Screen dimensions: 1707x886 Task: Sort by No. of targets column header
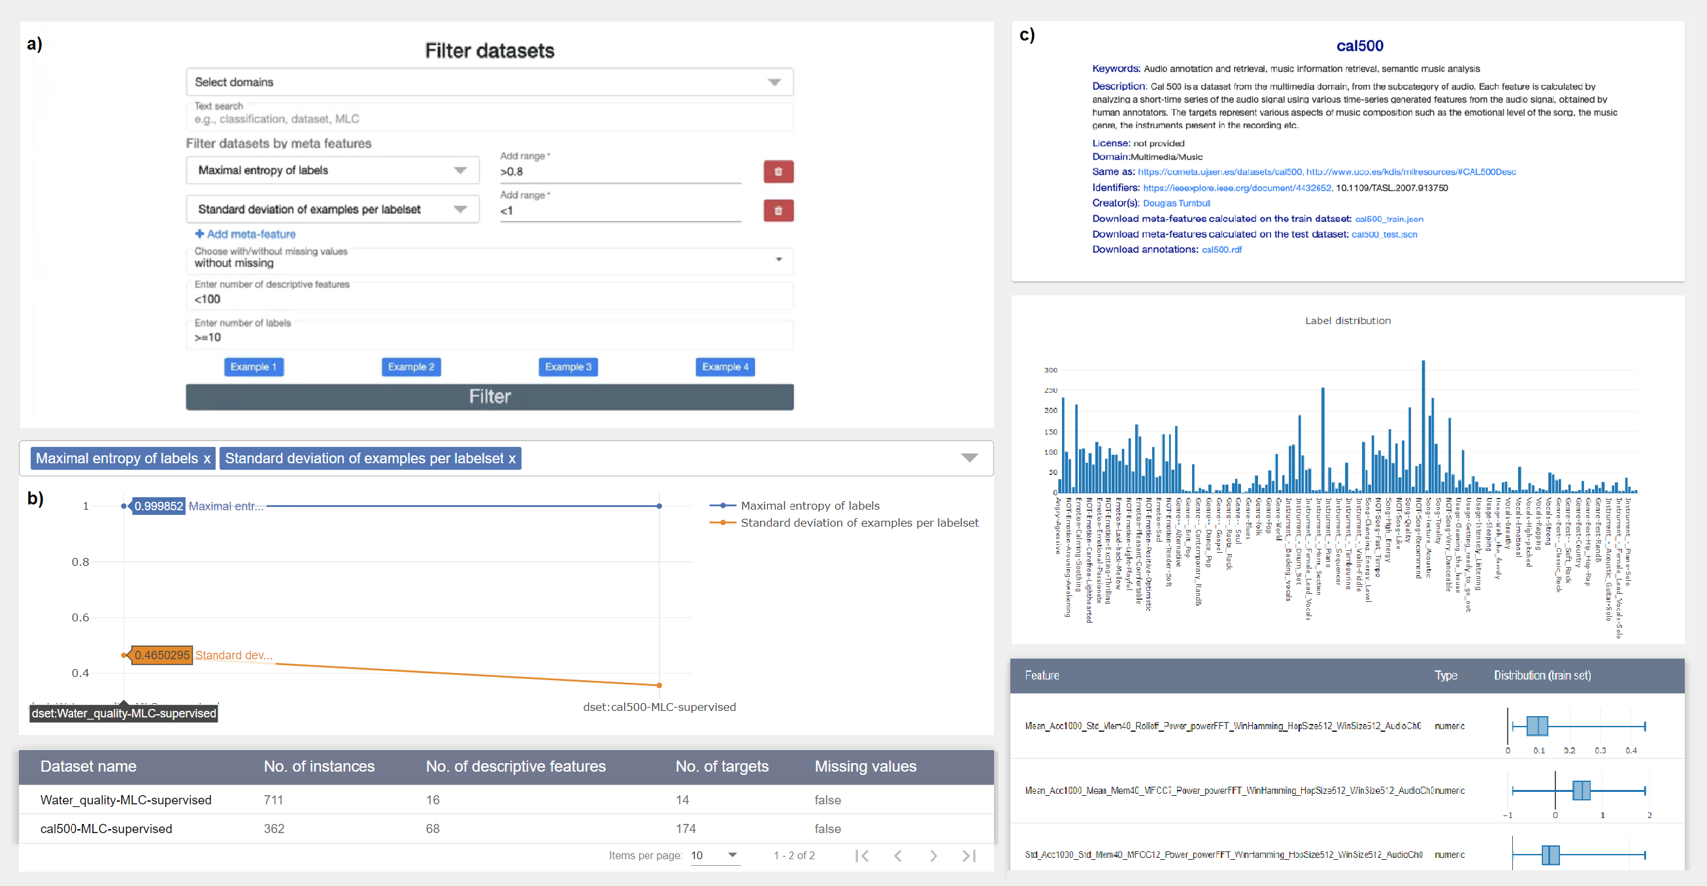[x=721, y=766]
